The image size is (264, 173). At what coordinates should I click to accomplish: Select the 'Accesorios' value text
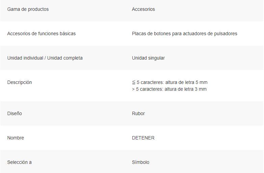pos(143,9)
